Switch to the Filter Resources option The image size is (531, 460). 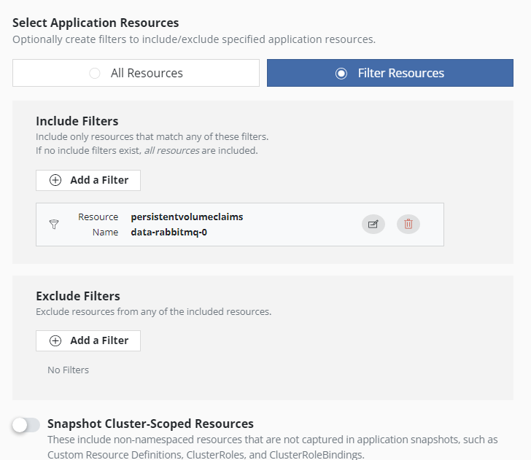[390, 73]
